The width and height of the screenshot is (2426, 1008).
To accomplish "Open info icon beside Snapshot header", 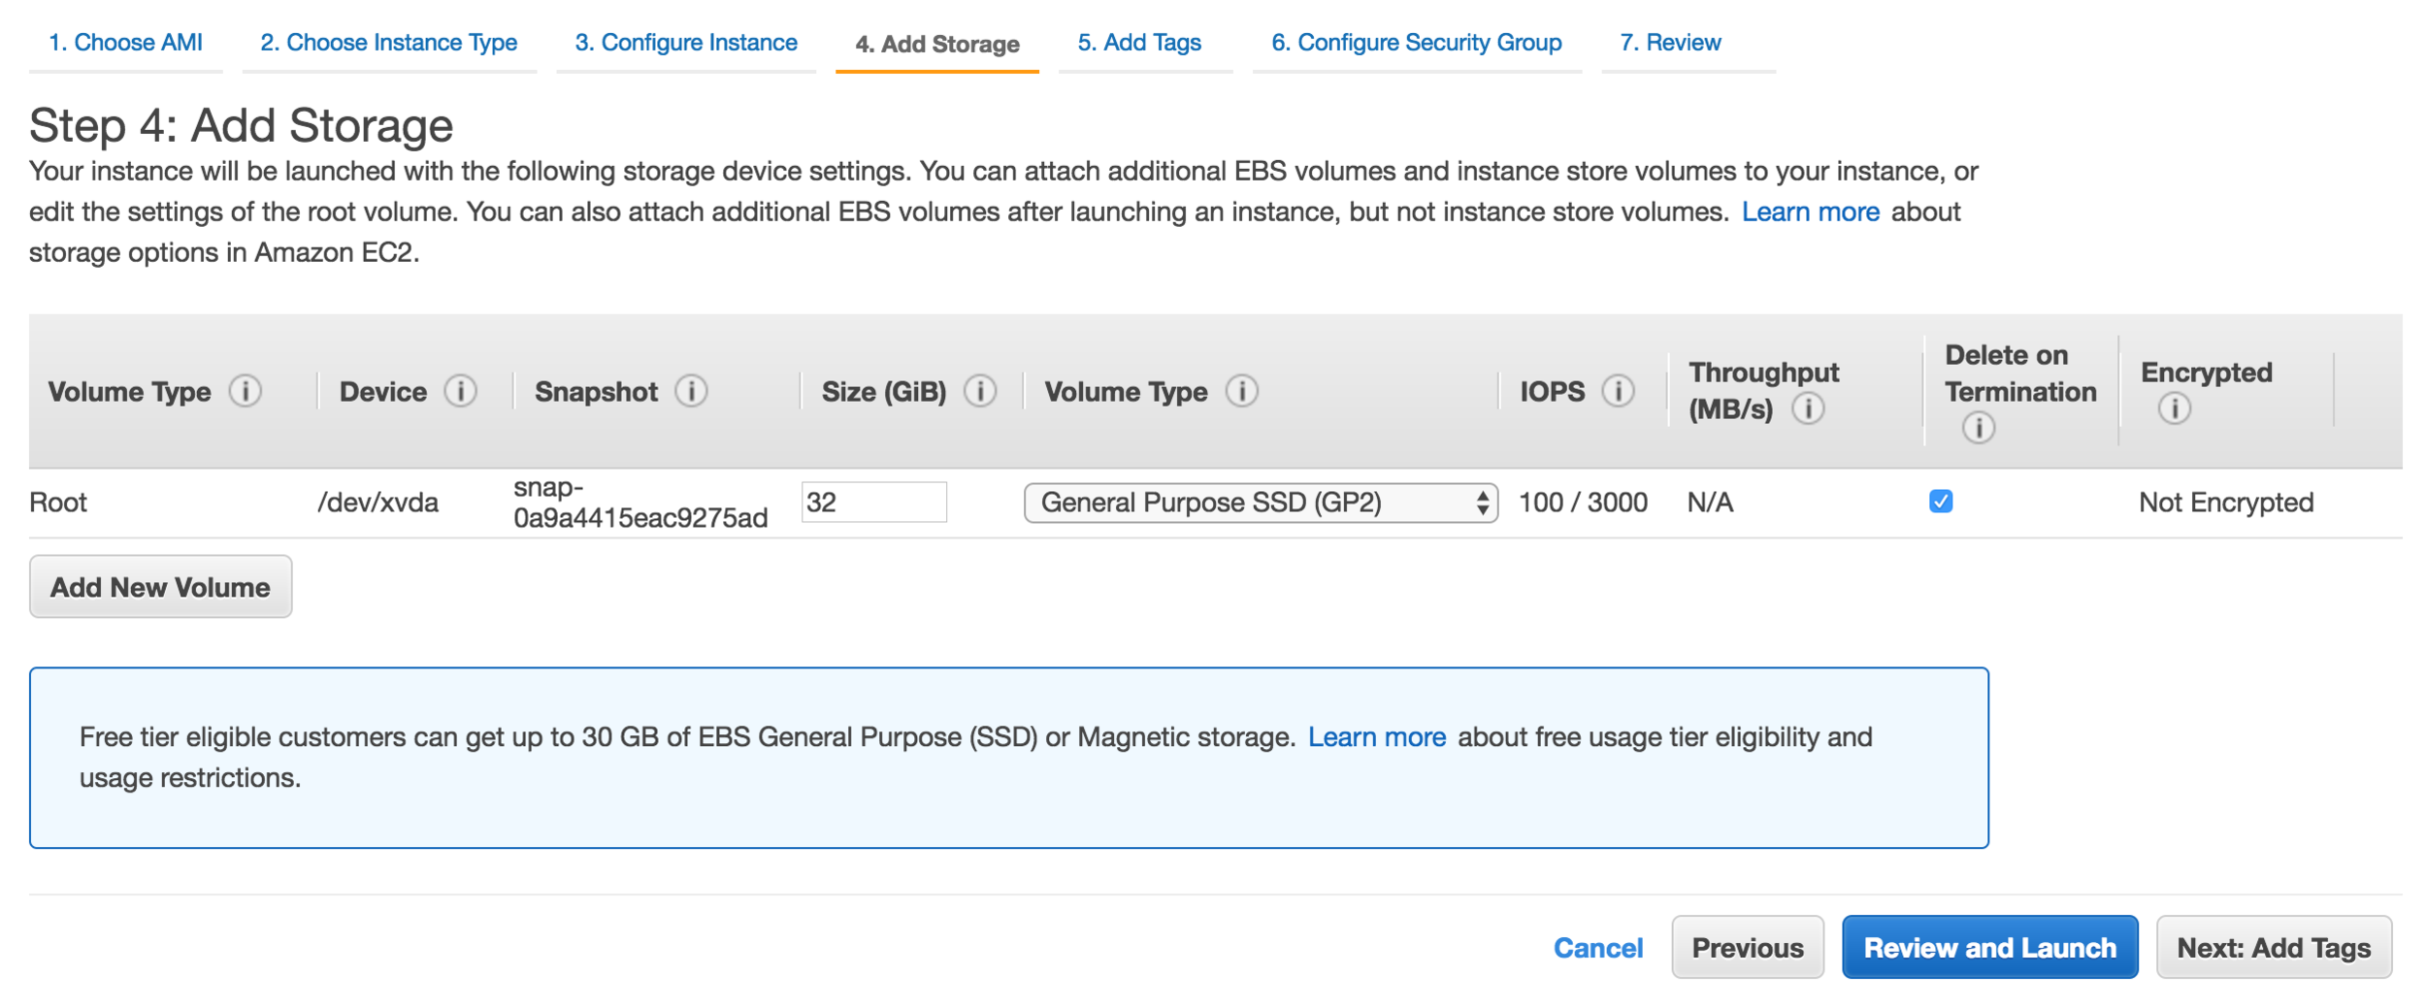I will (691, 391).
